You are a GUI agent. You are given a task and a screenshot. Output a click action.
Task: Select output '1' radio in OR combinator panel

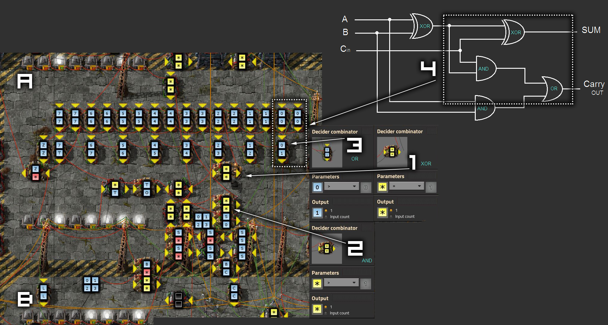coord(326,211)
